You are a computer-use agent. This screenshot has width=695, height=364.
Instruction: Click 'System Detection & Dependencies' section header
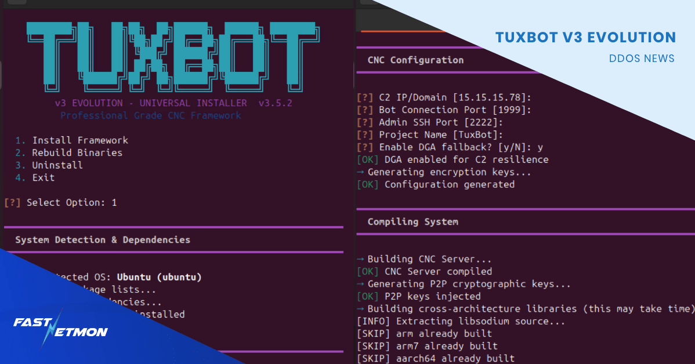[103, 239]
